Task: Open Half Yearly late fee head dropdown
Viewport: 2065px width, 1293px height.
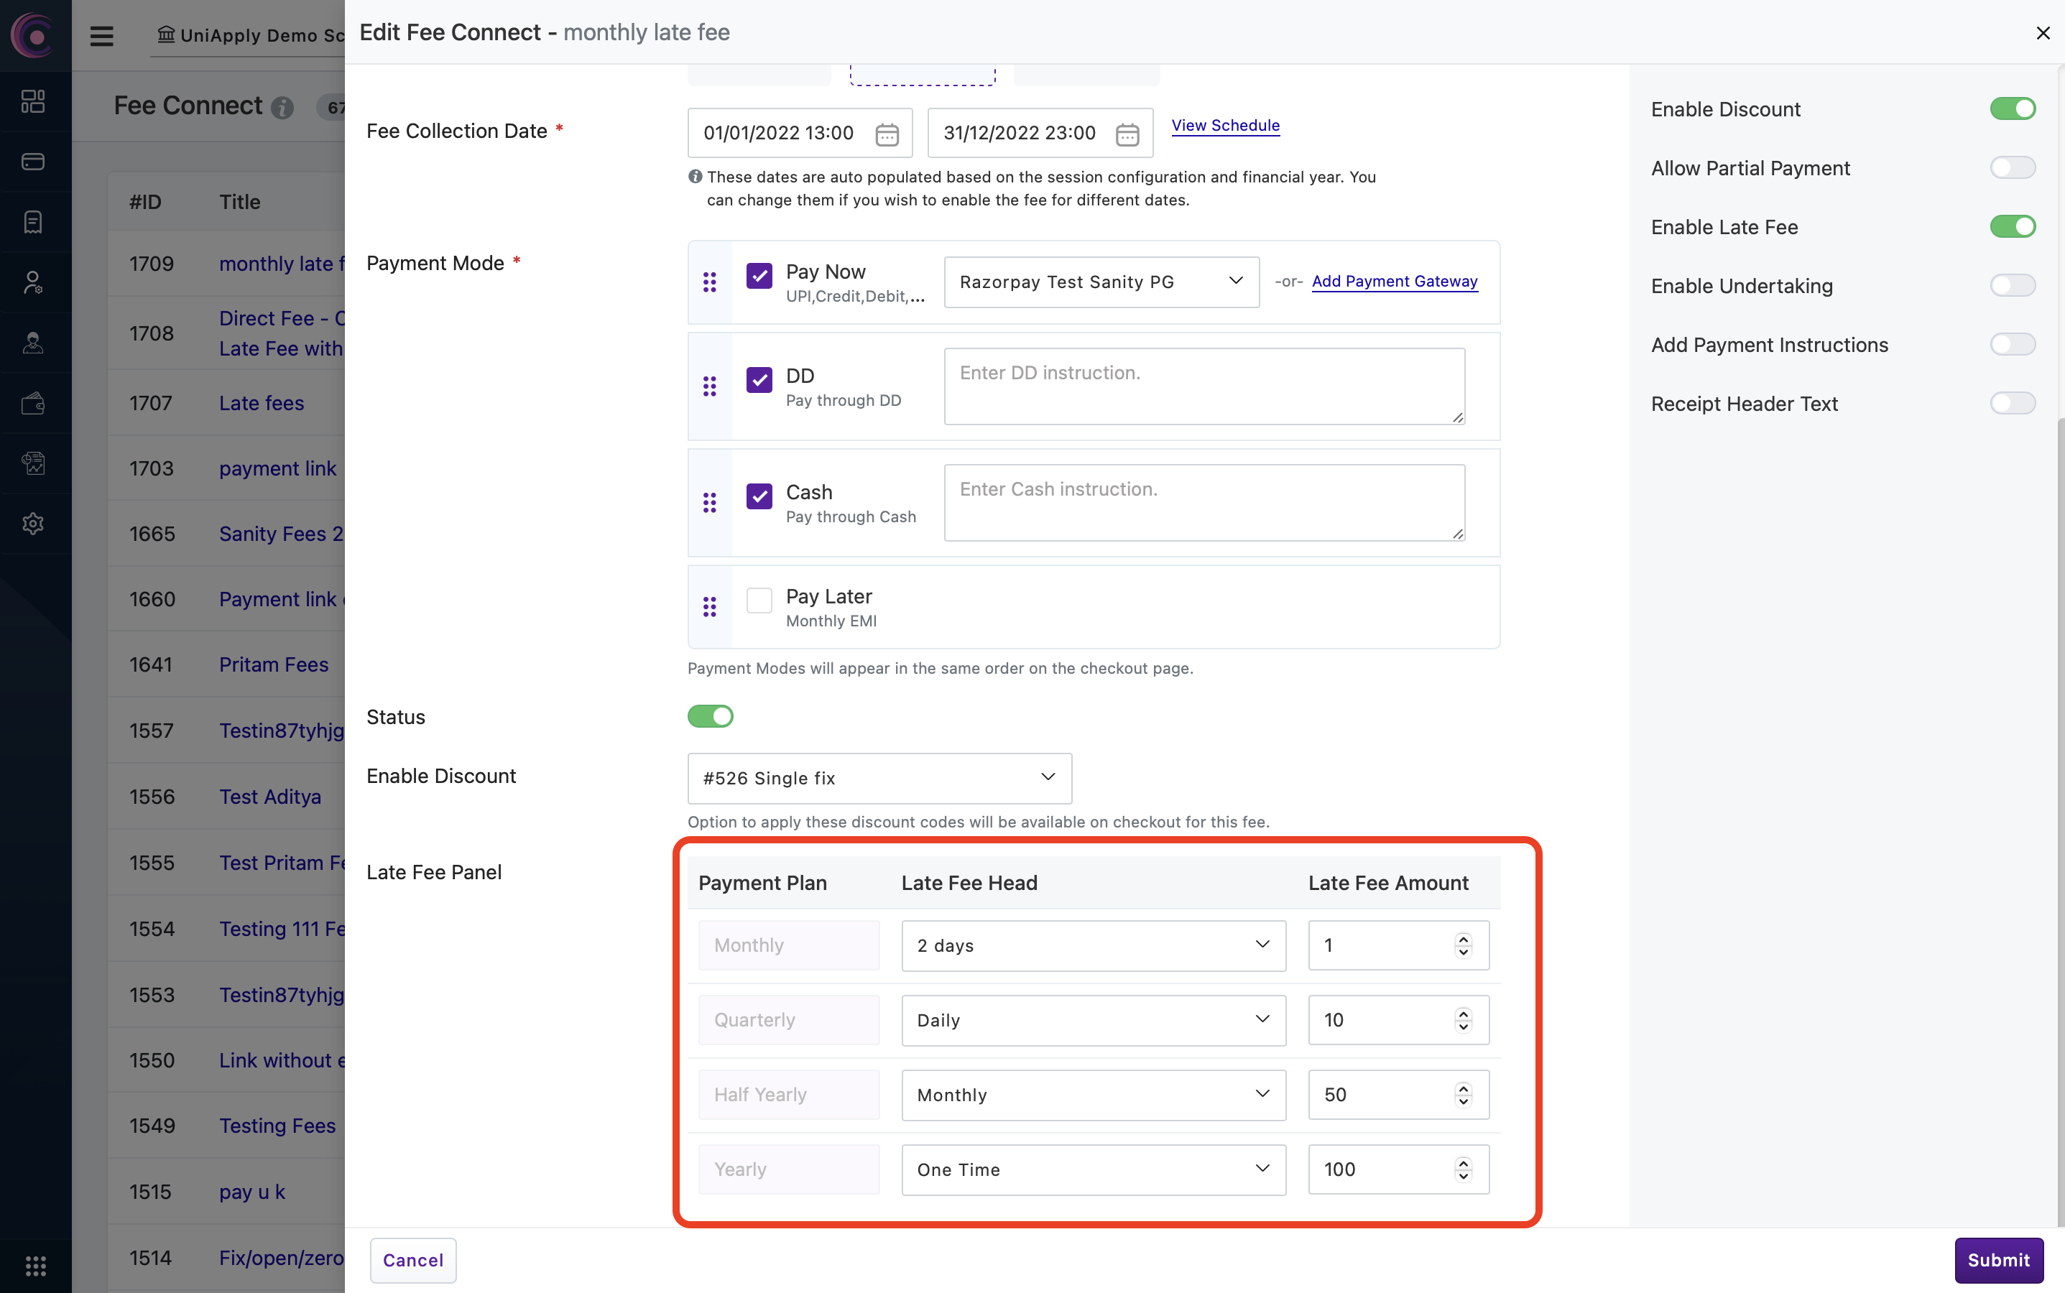Action: tap(1094, 1095)
